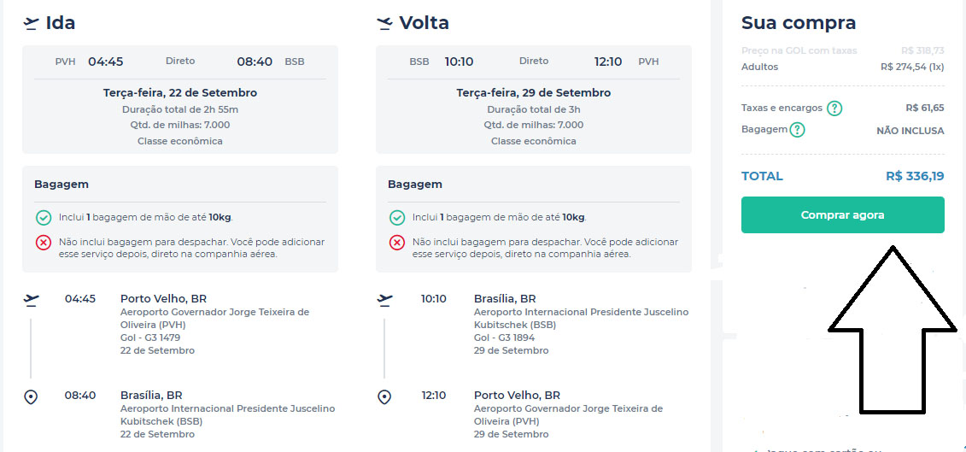Image resolution: width=966 pixels, height=452 pixels.
Task: Click the help icon beside Taxas e encargos
Action: [834, 109]
